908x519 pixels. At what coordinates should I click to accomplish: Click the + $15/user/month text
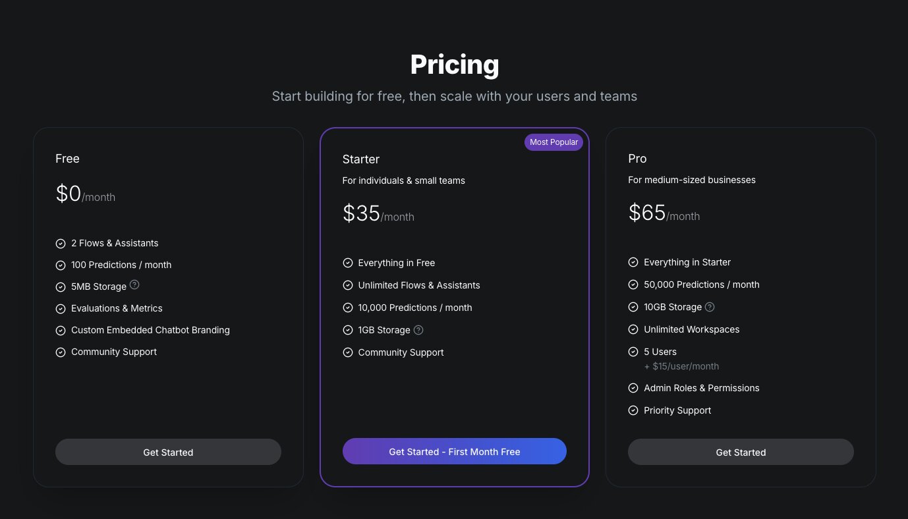681,366
